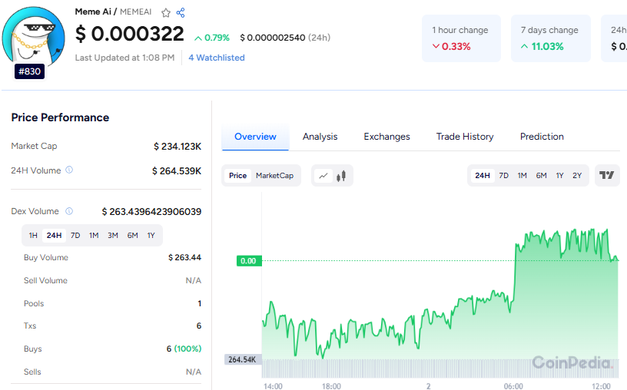
Task: Set Dex Volume period to 1M
Action: pyautogui.click(x=94, y=236)
